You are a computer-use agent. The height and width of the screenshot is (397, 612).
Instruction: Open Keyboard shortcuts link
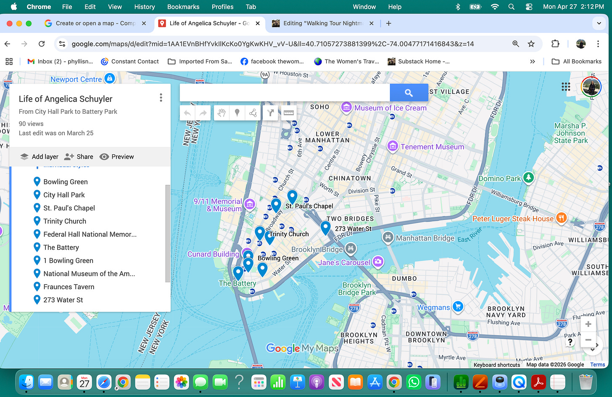[497, 365]
